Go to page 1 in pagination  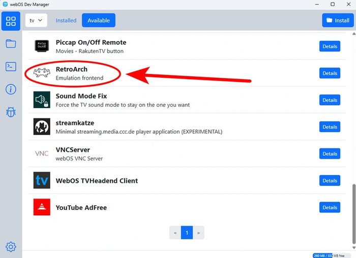point(187,233)
